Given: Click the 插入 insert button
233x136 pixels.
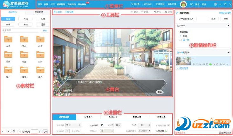Looking at the screenshot, I should pyautogui.click(x=118, y=125).
